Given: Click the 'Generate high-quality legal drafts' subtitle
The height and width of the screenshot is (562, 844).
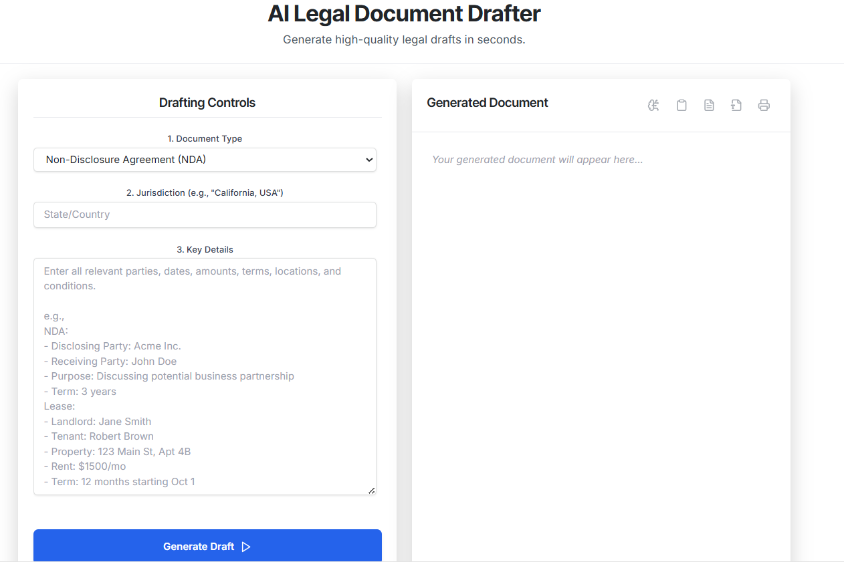Looking at the screenshot, I should (404, 39).
